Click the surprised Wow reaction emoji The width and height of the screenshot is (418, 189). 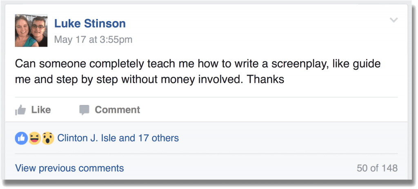tap(48, 138)
